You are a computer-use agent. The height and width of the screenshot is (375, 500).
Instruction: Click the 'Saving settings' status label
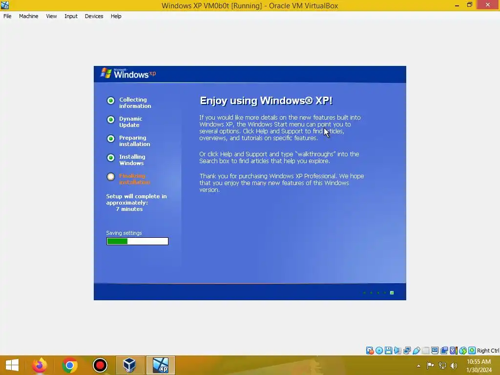[124, 233]
